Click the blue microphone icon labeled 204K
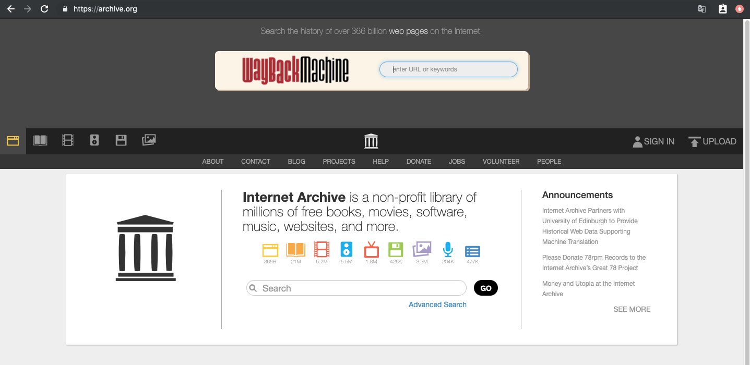The height and width of the screenshot is (365, 750). tap(448, 250)
